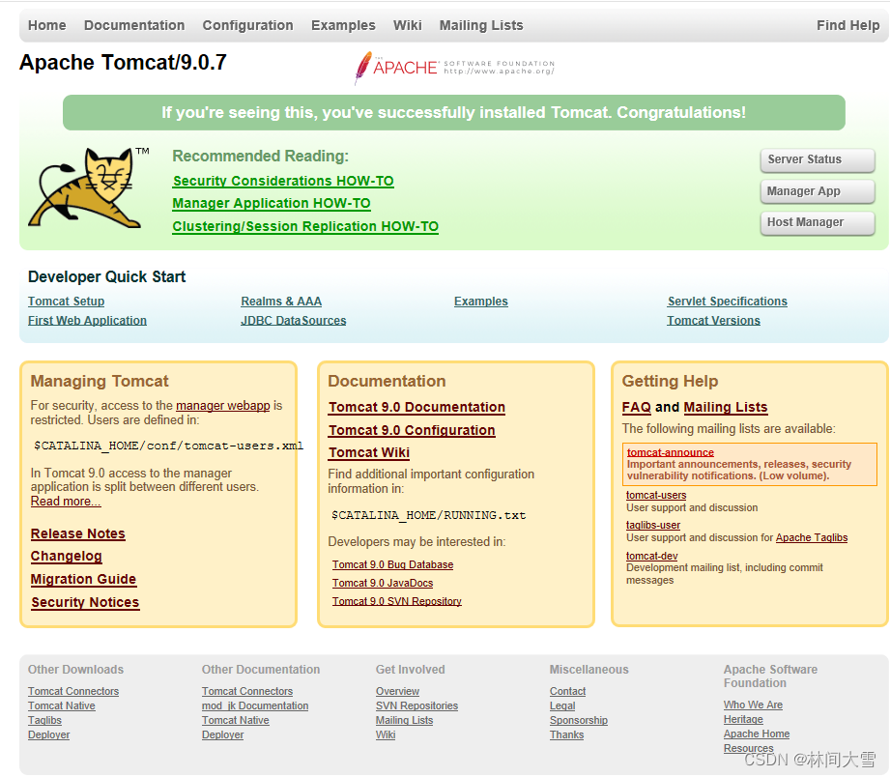Open the Home navigation item
890x777 pixels.
(x=47, y=25)
